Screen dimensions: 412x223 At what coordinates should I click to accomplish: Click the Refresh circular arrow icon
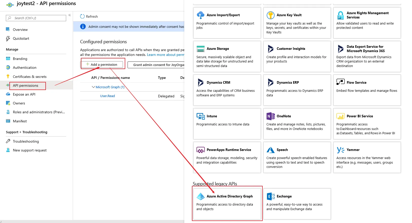pyautogui.click(x=82, y=16)
